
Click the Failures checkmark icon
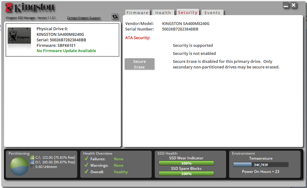86,159
